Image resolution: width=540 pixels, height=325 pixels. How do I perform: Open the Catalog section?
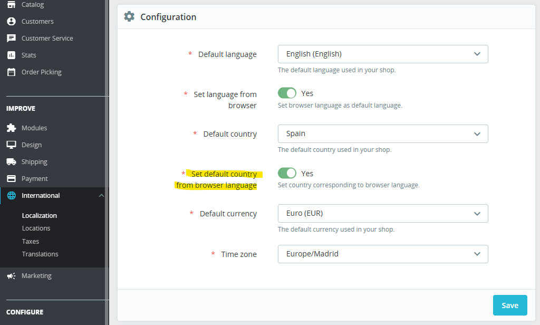tap(32, 4)
